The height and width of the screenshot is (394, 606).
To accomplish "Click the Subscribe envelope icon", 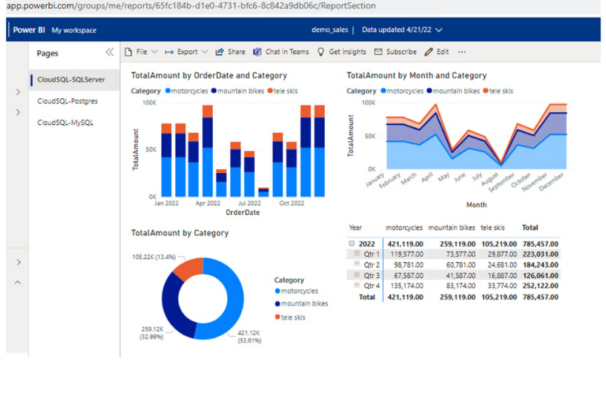I will tap(378, 52).
